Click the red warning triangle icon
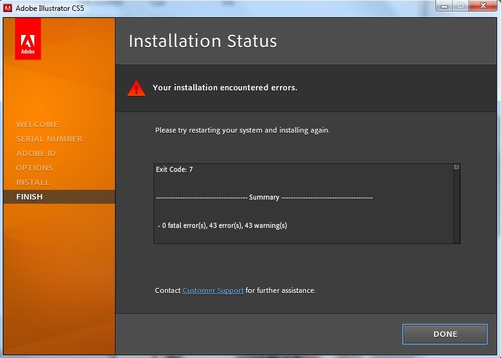Image resolution: width=501 pixels, height=358 pixels. (137, 88)
